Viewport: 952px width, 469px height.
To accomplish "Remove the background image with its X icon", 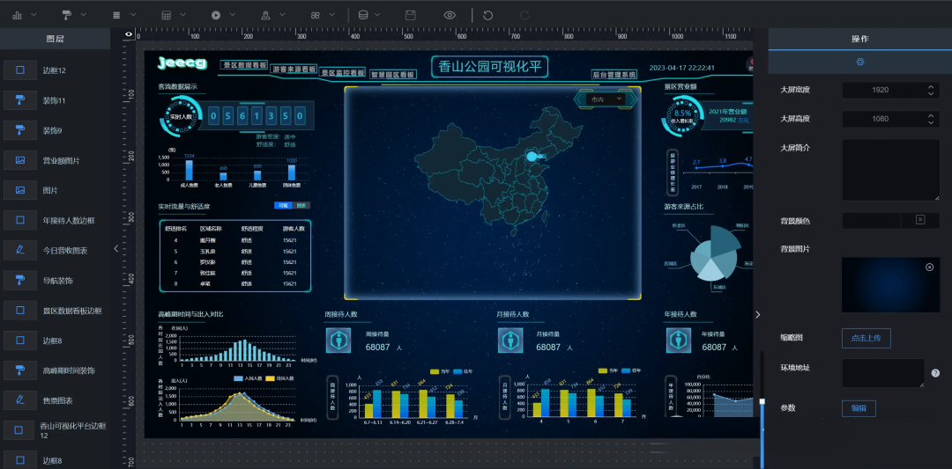I will pos(929,267).
